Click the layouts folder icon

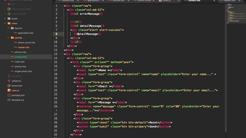click(12, 28)
